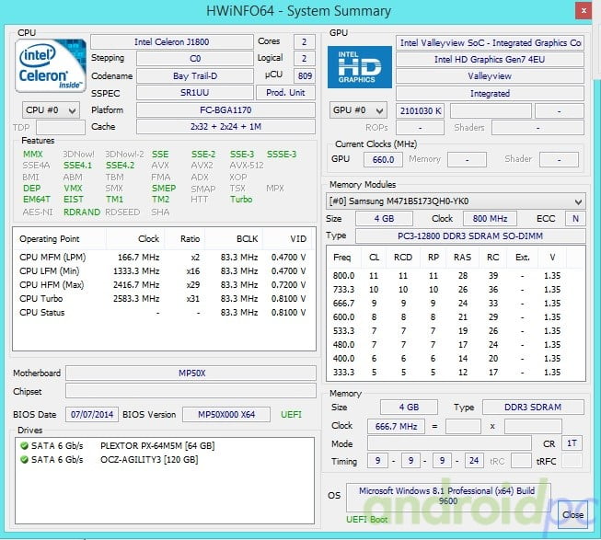The height and width of the screenshot is (540, 601).
Task: Click the 333.3 frequency row in memory timings
Action: click(456, 373)
